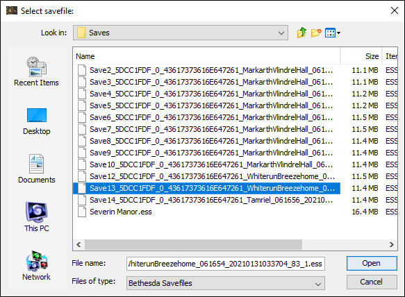Open Recent Items shortcut
The height and width of the screenshot is (297, 405).
pos(36,71)
